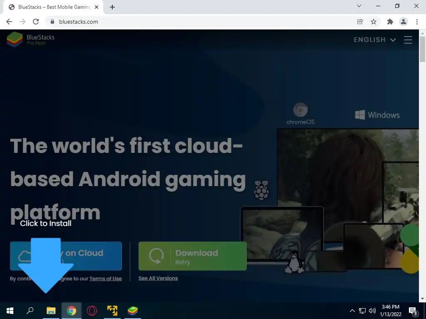This screenshot has width=426, height=319.
Task: Open Windows taskbar search
Action: coord(30,311)
